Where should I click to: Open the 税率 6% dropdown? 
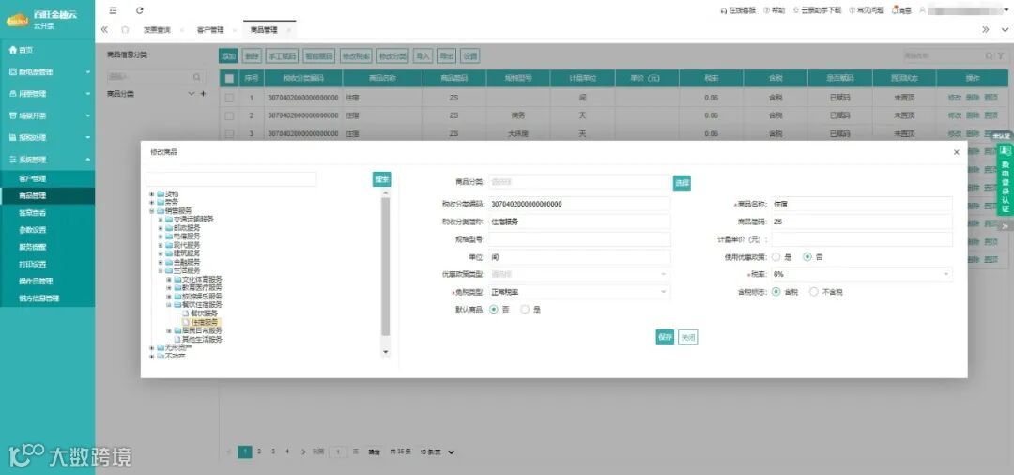point(861,275)
